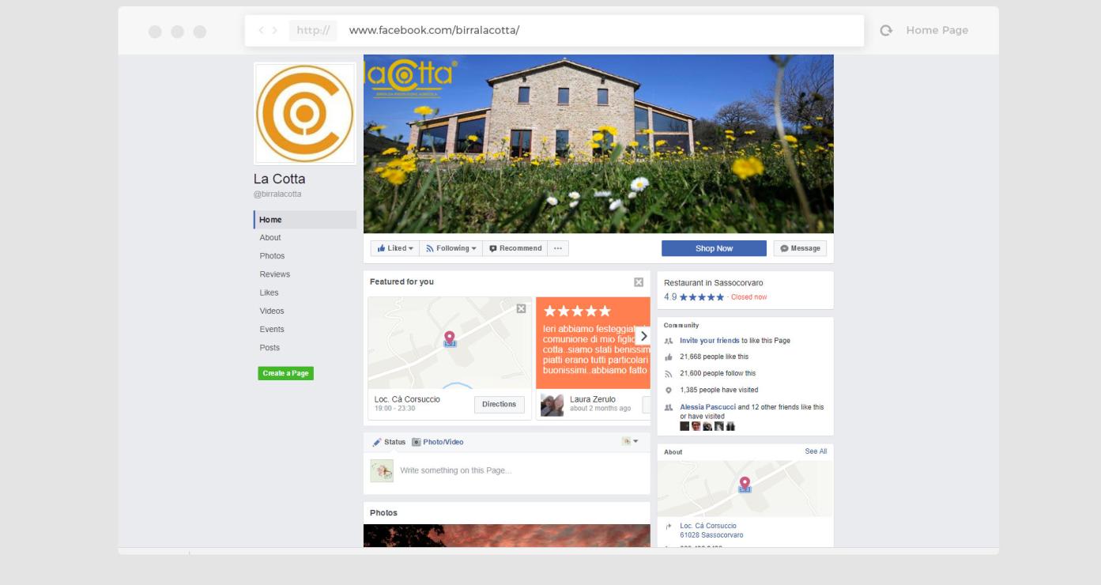Screen dimensions: 1101x585
Task: Dismiss the map card in Featured
Action: pyautogui.click(x=521, y=308)
